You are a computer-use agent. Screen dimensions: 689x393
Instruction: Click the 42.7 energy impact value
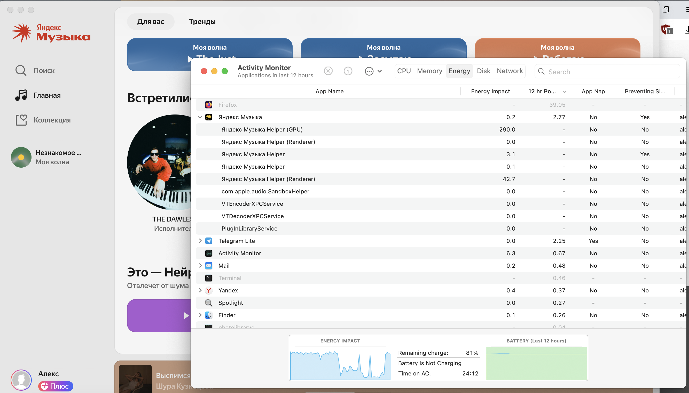tap(509, 179)
